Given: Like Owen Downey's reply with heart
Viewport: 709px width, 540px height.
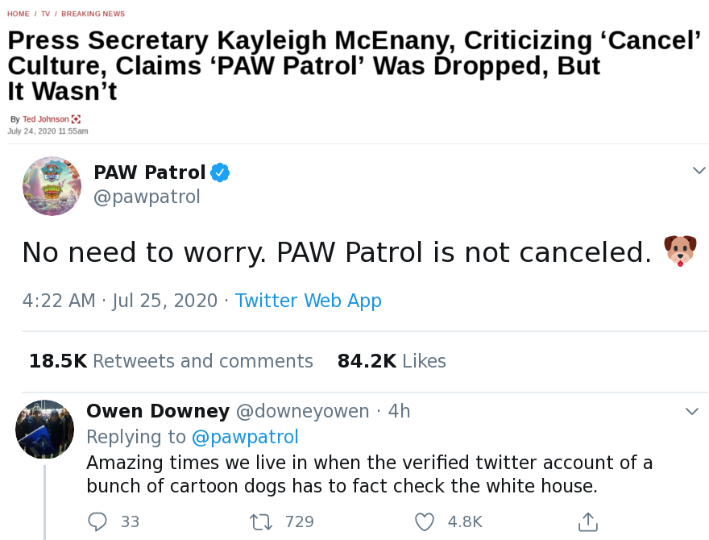Looking at the screenshot, I should click(425, 521).
